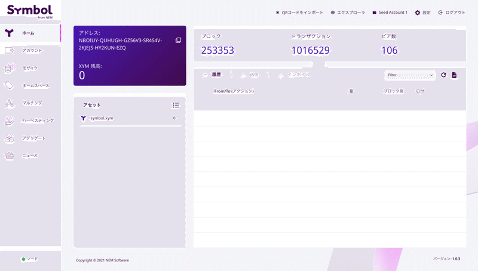
Task: Click the Symbol logo
Action: coord(29,11)
